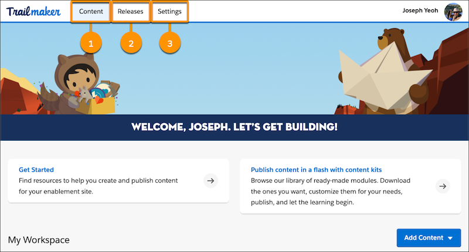Expand the Add Content dropdown button
Image resolution: width=469 pixels, height=252 pixels.
tap(429, 238)
